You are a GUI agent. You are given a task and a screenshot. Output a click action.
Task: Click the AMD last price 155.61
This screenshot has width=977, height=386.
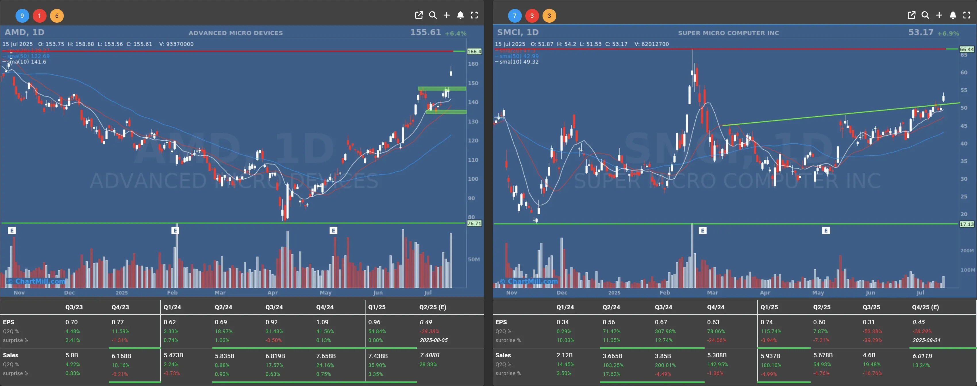point(426,32)
